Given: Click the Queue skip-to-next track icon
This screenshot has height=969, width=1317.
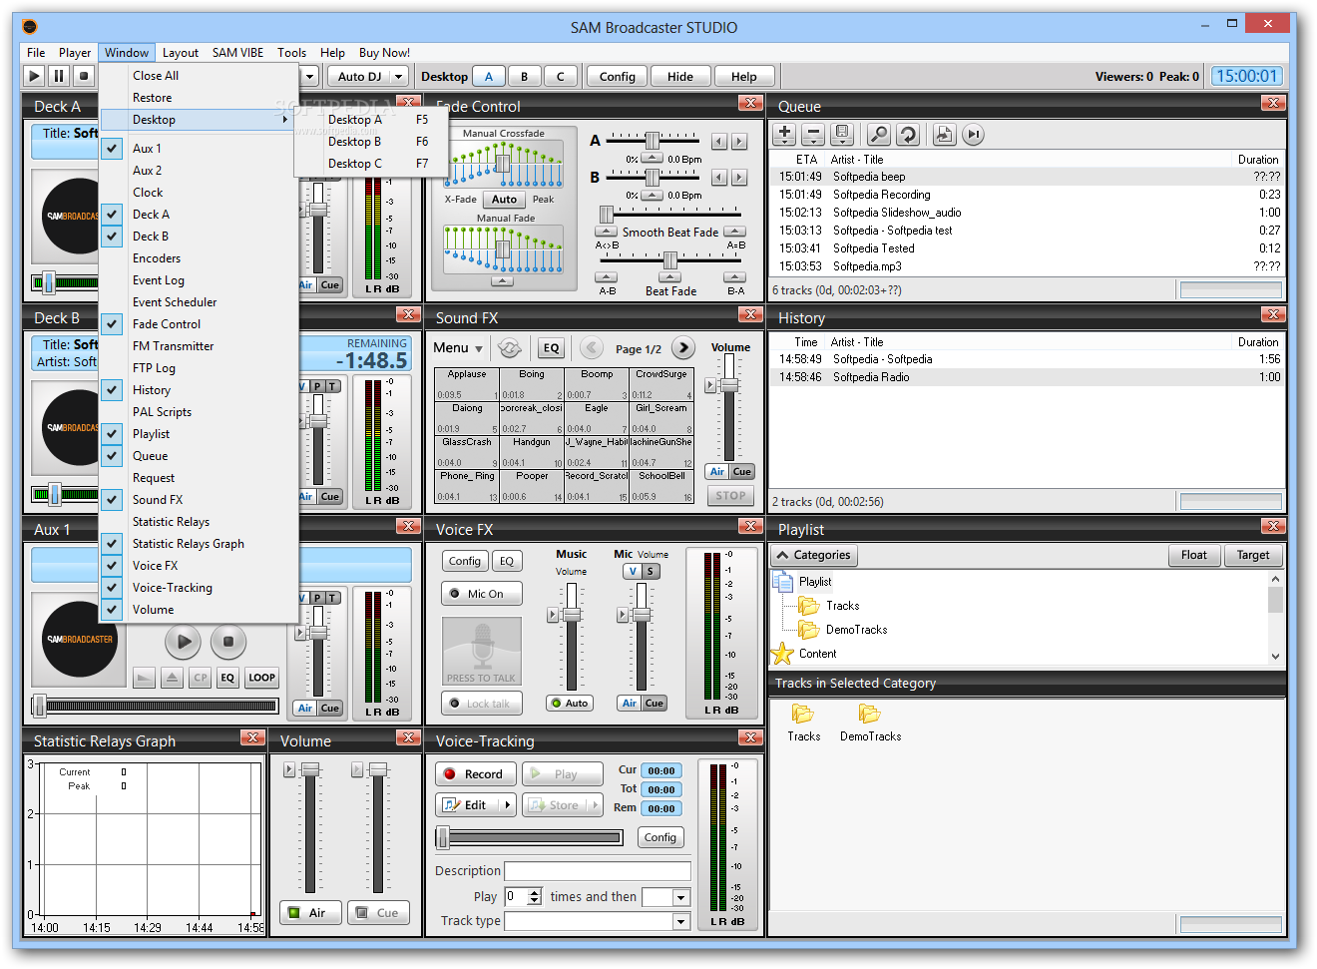Looking at the screenshot, I should point(973,134).
